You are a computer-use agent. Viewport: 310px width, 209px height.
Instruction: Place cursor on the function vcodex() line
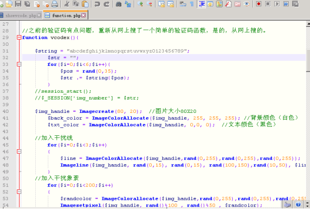(x=50, y=37)
